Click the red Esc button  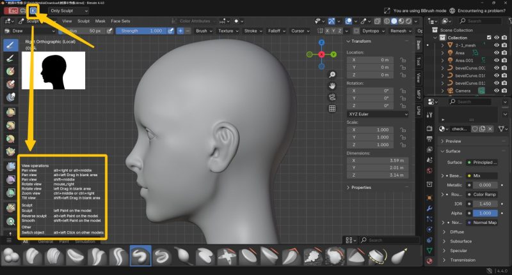[10, 11]
